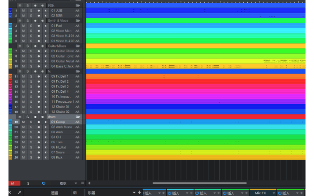Collapse the fx folder track
Viewport: 314px width, 196px height.
click(78, 71)
